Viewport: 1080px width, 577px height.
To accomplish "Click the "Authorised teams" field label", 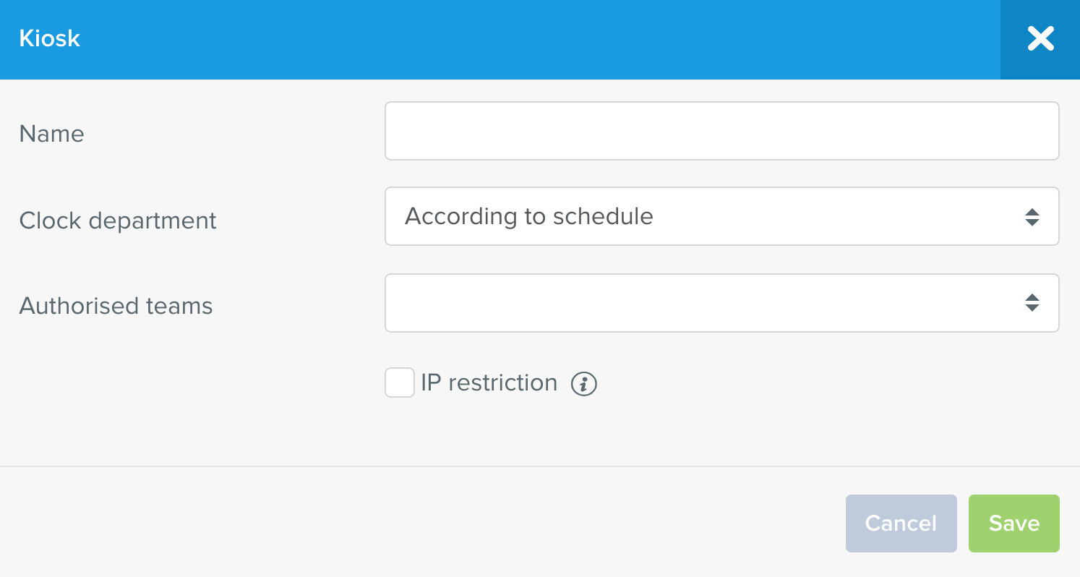I will click(x=116, y=307).
